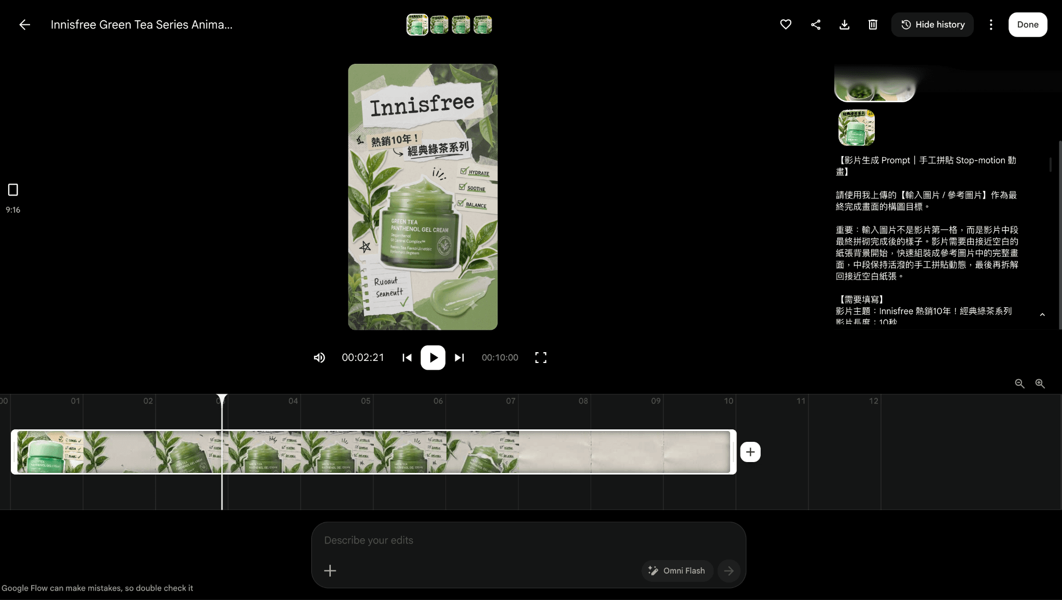Image resolution: width=1062 pixels, height=600 pixels.
Task: Add a new clip with the timeline plus button
Action: click(750, 452)
